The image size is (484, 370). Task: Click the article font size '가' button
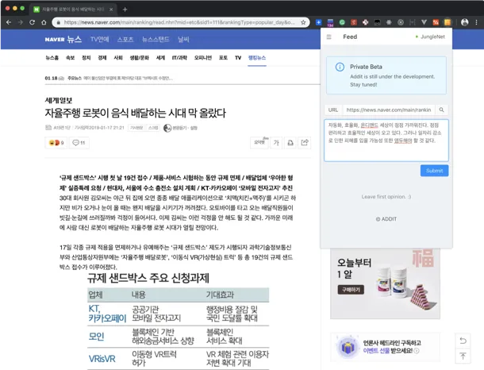click(276, 143)
